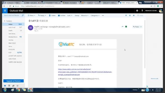Switch to the Webinarjam Live tab
The width and height of the screenshot is (165, 93).
(x=32, y=3)
